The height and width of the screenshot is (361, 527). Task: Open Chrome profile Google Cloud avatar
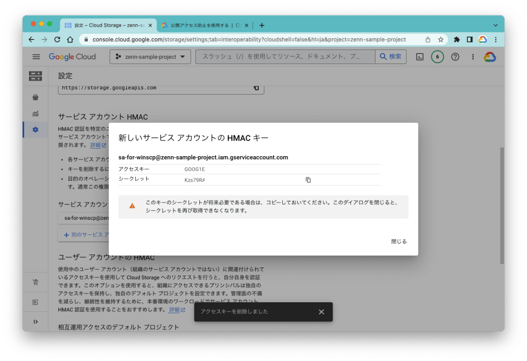point(483,39)
